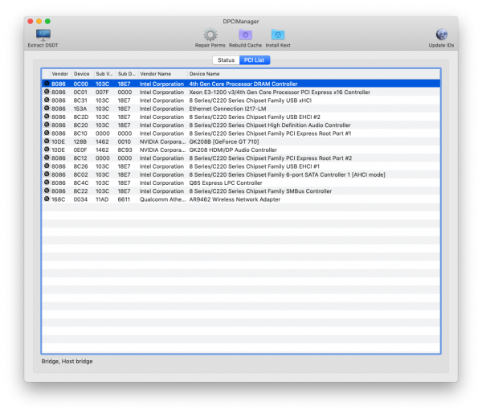Sort by the Vendor column header
482x414 pixels.
(x=60, y=74)
